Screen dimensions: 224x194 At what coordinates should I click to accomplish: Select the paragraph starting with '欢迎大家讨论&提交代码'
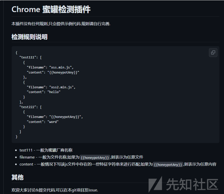[55, 190]
